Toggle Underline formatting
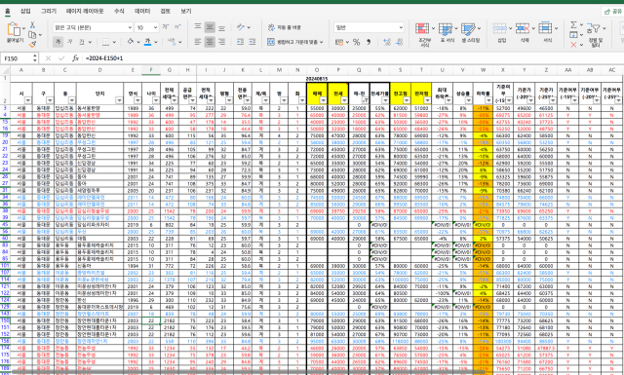 coord(81,41)
